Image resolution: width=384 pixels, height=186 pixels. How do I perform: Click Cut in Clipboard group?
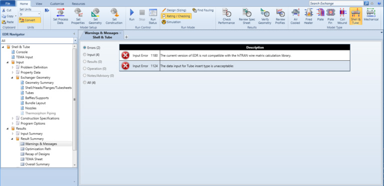pyautogui.click(x=6, y=10)
